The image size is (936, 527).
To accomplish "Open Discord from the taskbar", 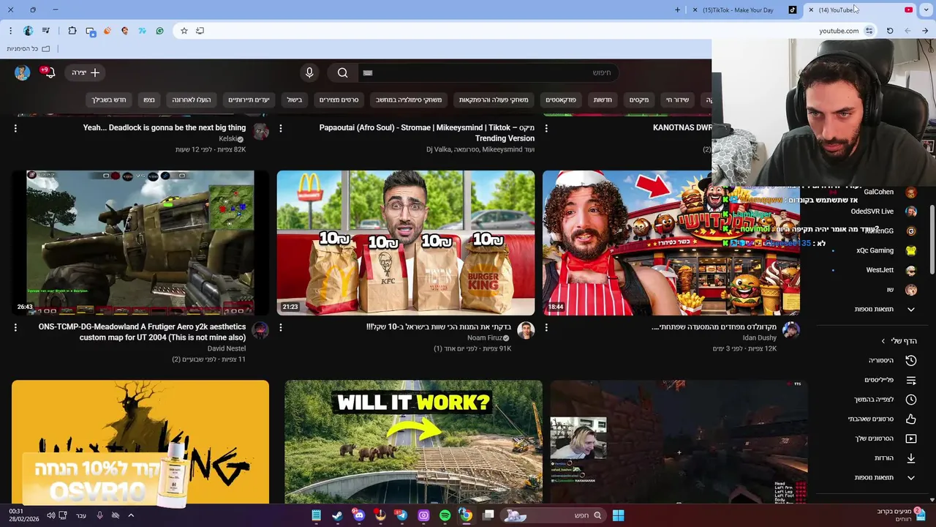I will coord(359,515).
